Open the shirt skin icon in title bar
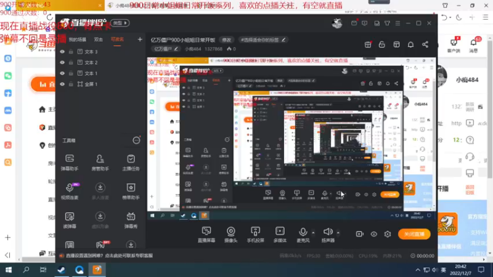 [387, 23]
